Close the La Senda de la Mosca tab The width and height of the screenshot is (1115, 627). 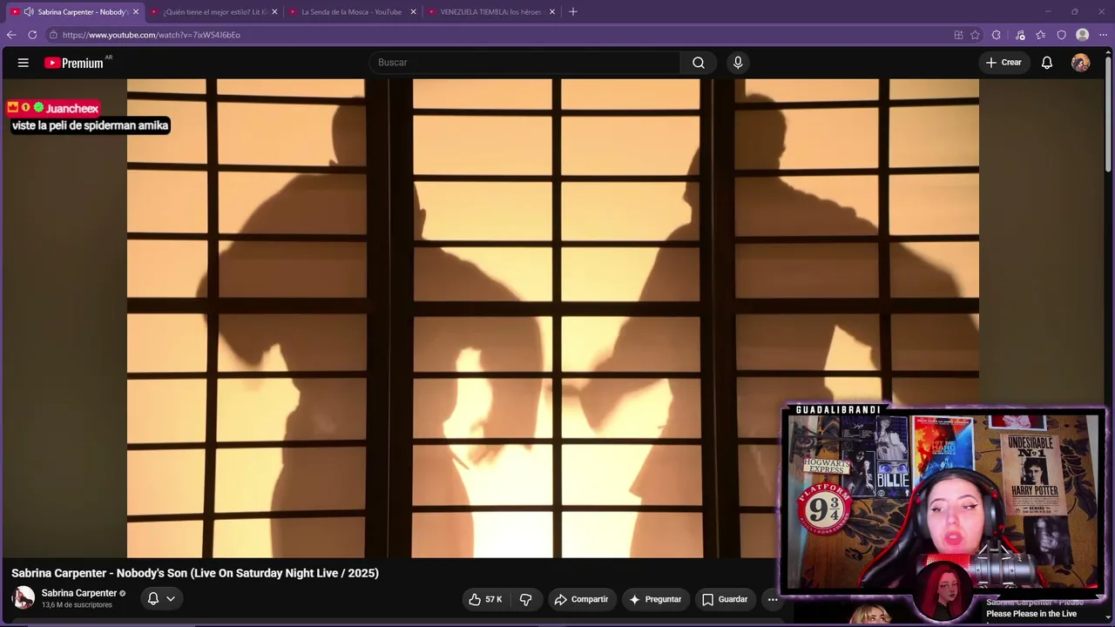(x=413, y=12)
